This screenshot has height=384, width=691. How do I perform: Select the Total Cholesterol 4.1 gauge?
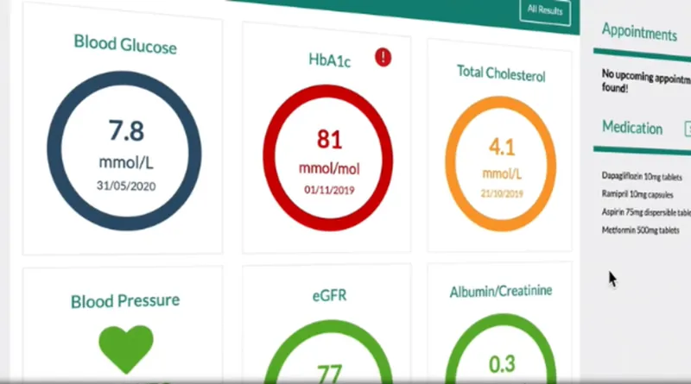[501, 164]
